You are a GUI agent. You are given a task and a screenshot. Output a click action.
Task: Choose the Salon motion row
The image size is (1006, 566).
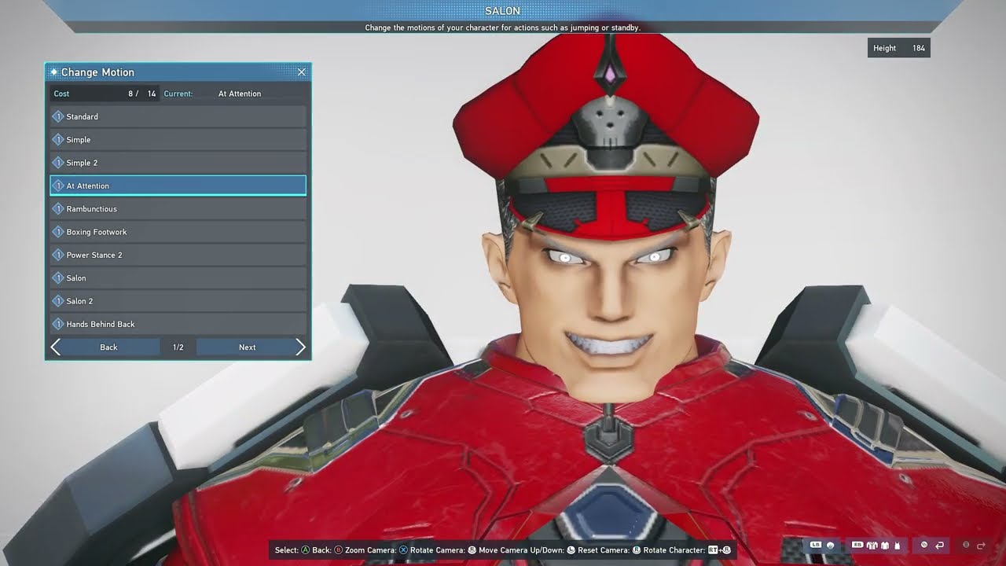tap(178, 277)
